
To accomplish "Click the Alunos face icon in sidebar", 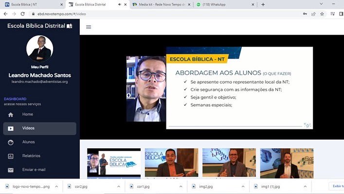I will (x=11, y=142).
